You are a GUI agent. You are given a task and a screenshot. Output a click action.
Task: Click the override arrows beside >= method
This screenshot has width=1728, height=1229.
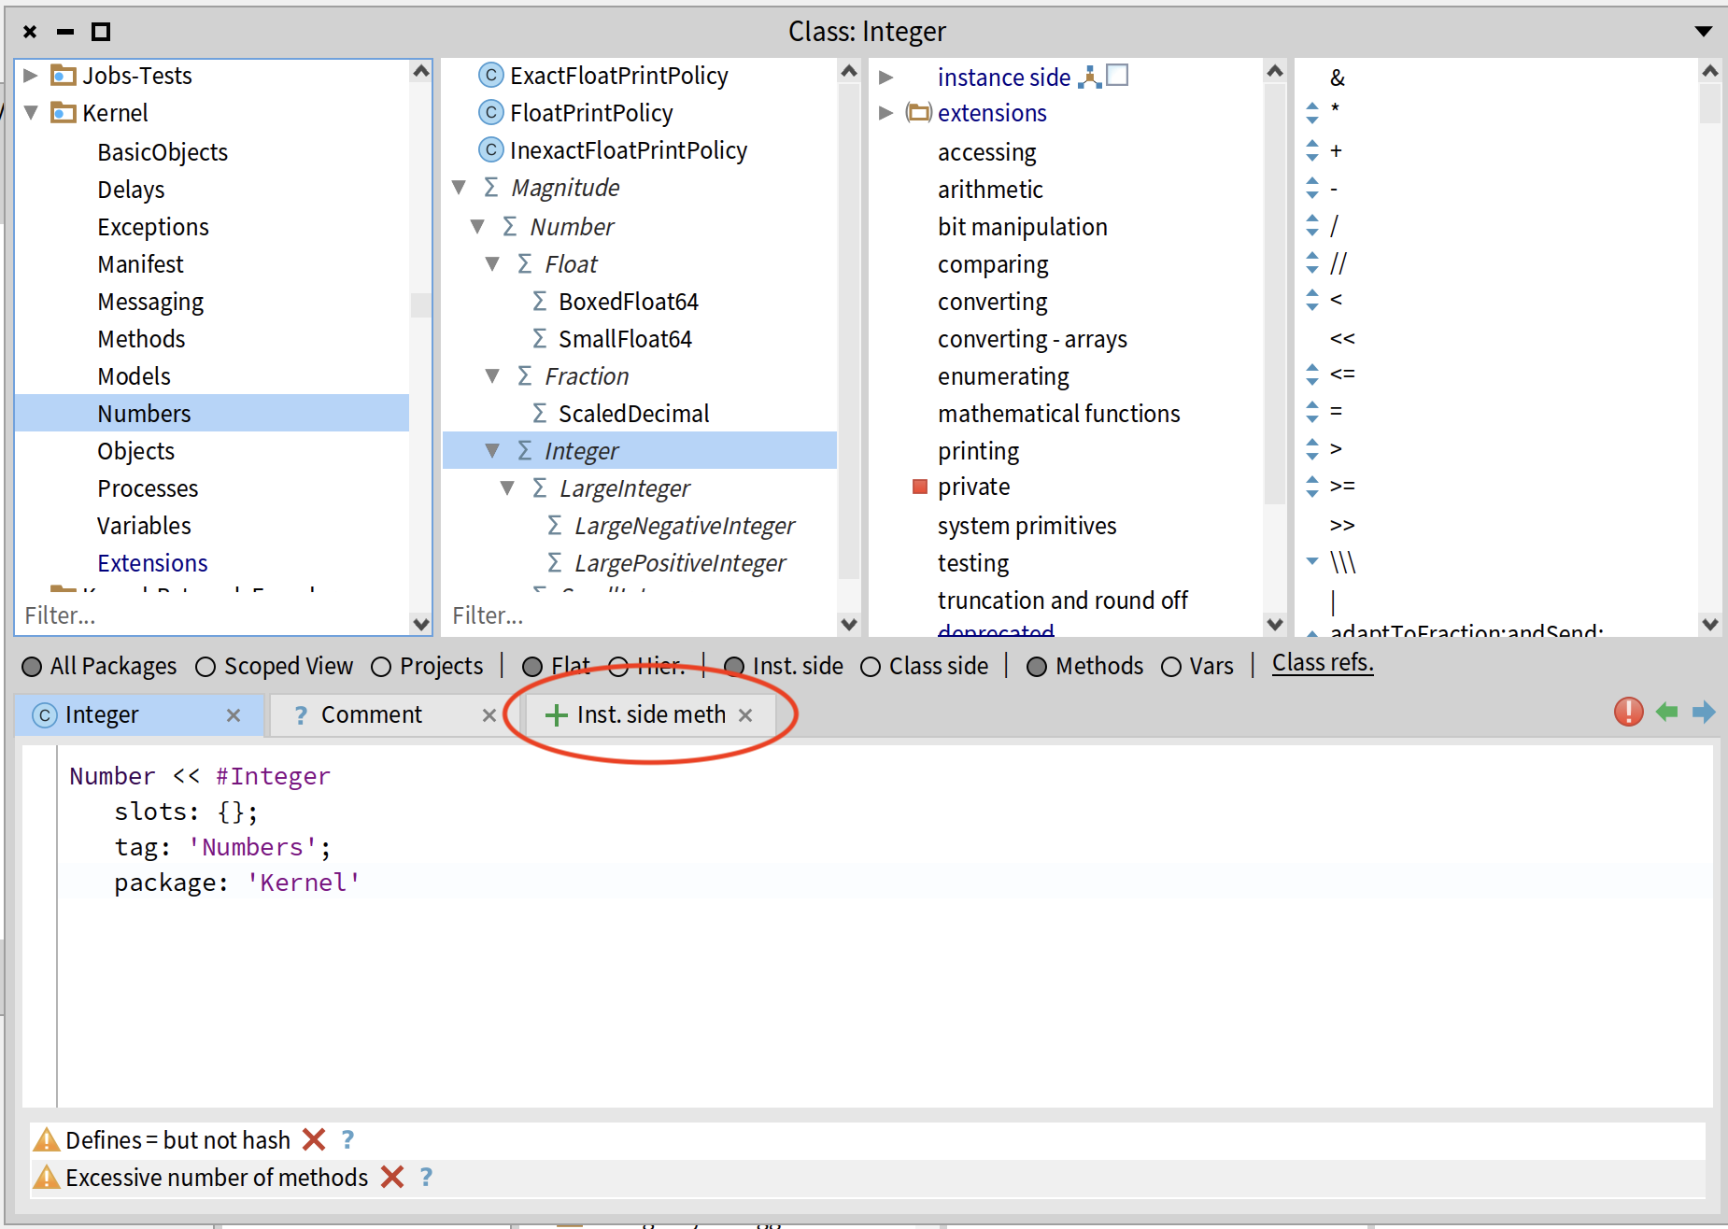[x=1312, y=487]
